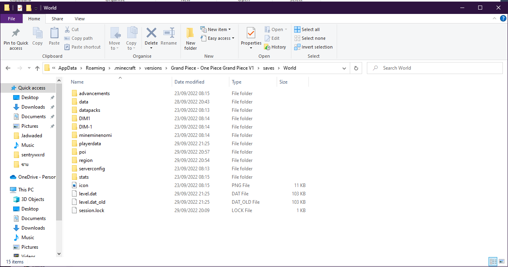Click Roaming in the address path

95,68
